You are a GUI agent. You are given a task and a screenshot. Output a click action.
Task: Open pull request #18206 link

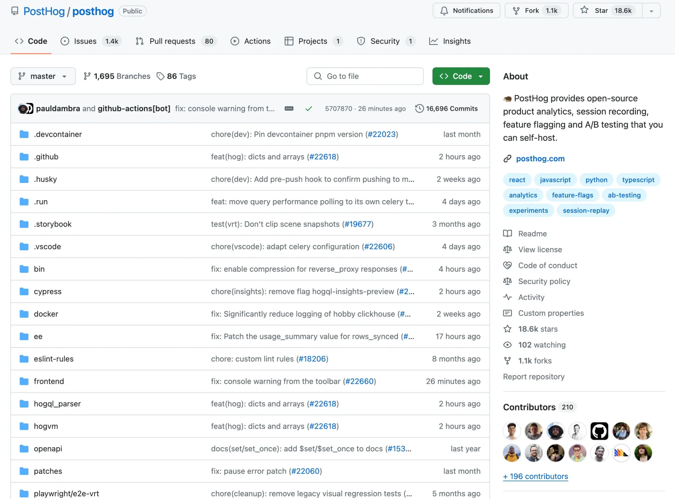point(312,359)
